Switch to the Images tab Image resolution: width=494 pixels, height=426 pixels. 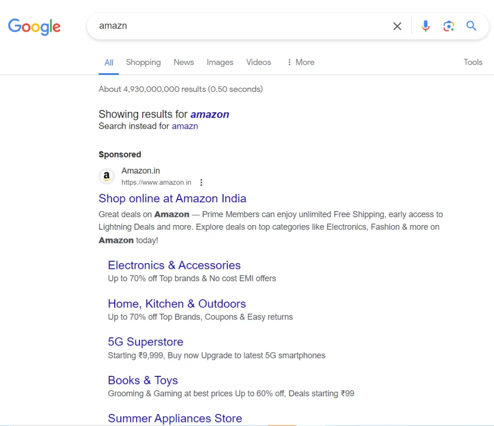(x=220, y=62)
